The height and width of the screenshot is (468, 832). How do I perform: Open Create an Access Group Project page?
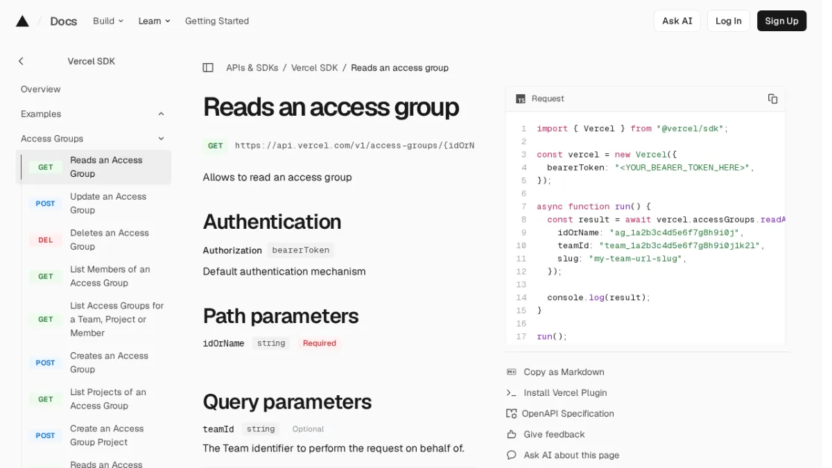click(x=107, y=435)
